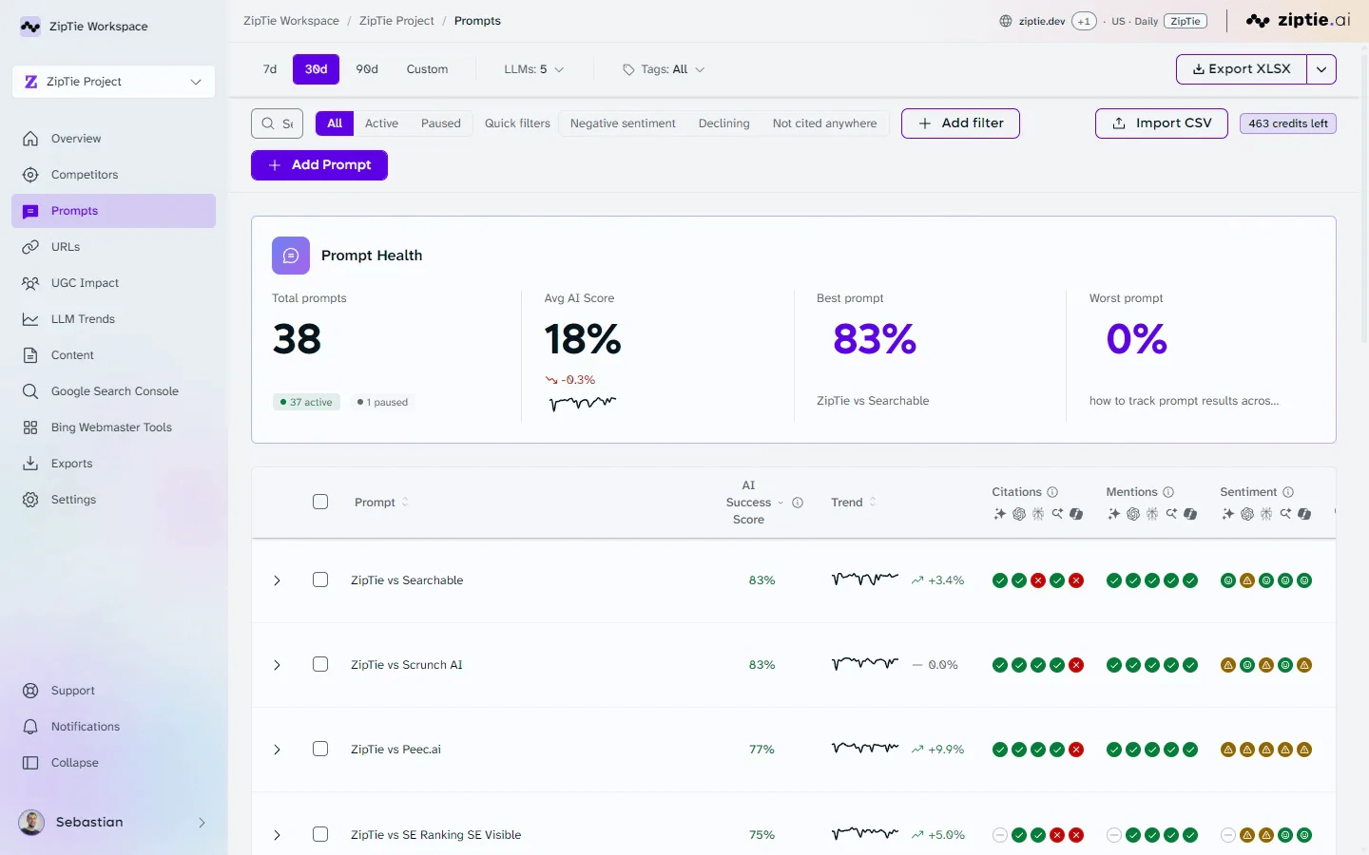Click the Import CSV button
Image resolution: width=1369 pixels, height=855 pixels.
1162,123
